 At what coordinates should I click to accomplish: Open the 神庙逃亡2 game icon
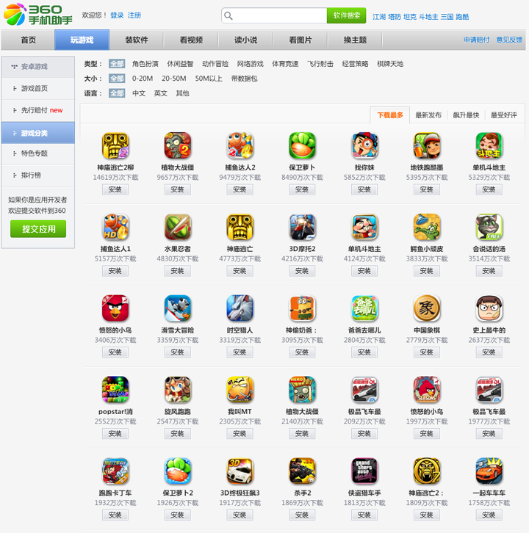point(115,146)
